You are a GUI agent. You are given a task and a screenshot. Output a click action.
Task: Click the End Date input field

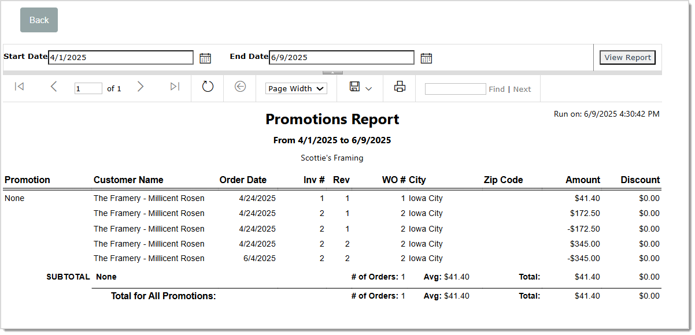tap(341, 57)
